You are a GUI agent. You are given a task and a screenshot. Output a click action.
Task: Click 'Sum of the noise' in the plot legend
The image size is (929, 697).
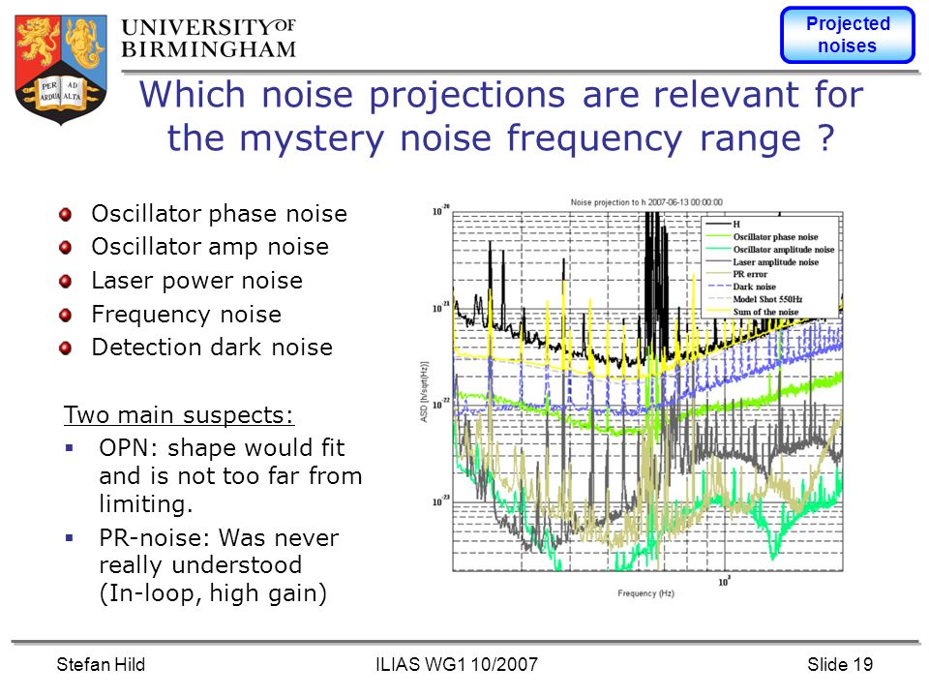(765, 312)
